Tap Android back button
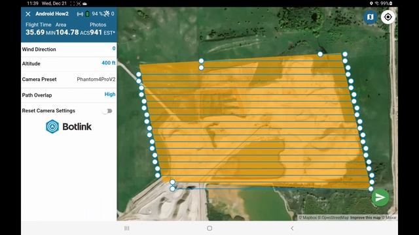 click(292, 228)
